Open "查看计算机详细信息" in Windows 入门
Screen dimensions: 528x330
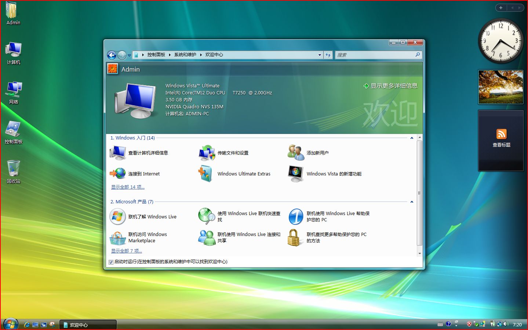pos(148,153)
